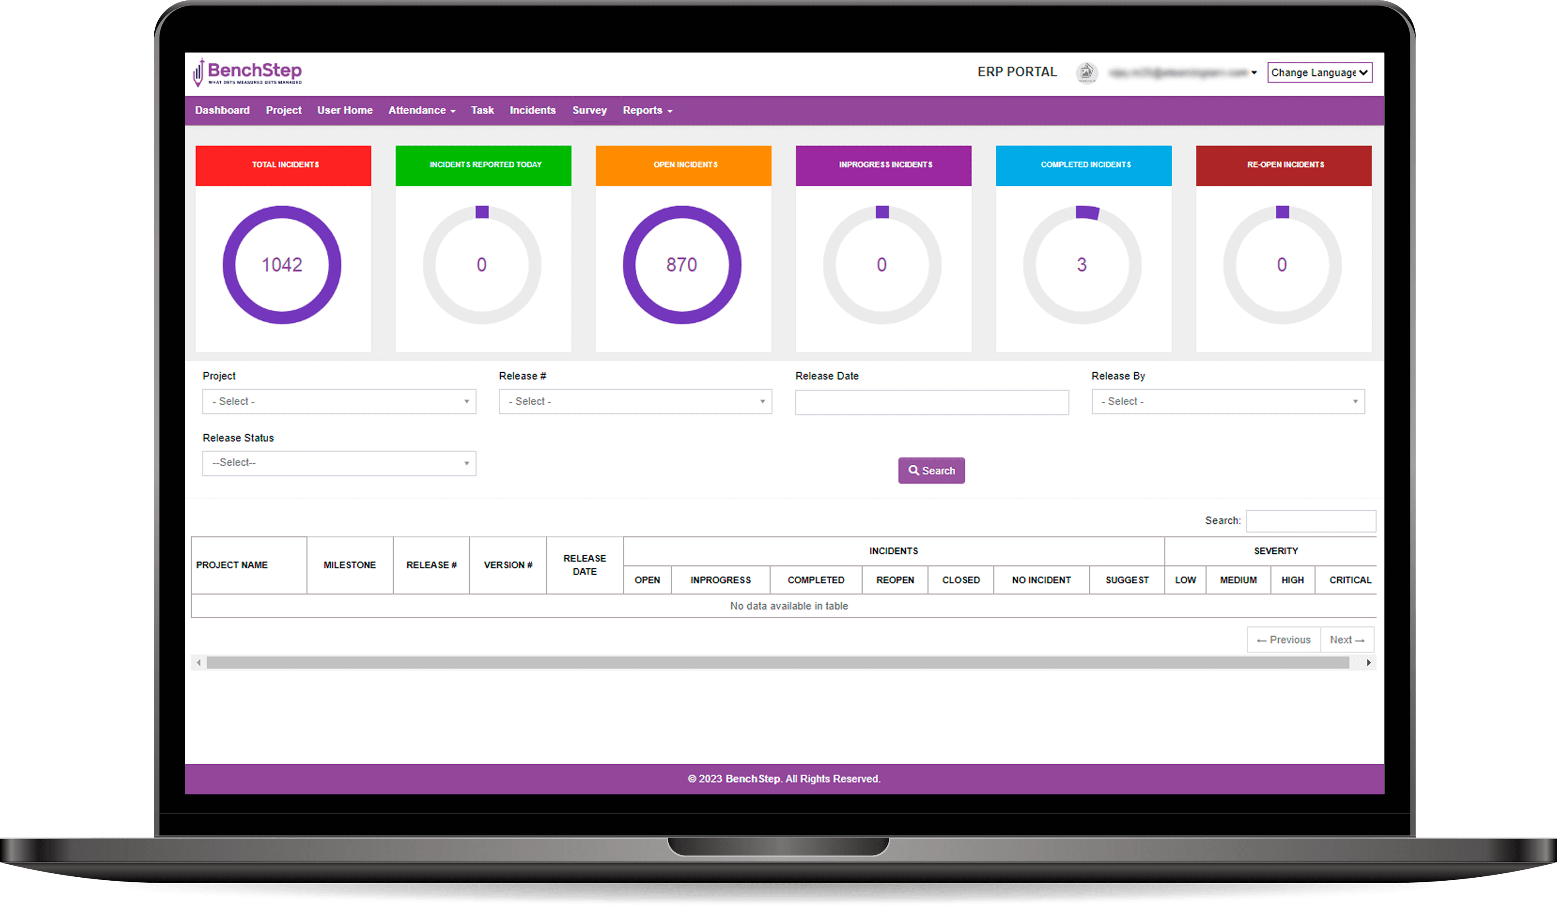
Task: Sort by Completed column header
Action: coord(815,580)
